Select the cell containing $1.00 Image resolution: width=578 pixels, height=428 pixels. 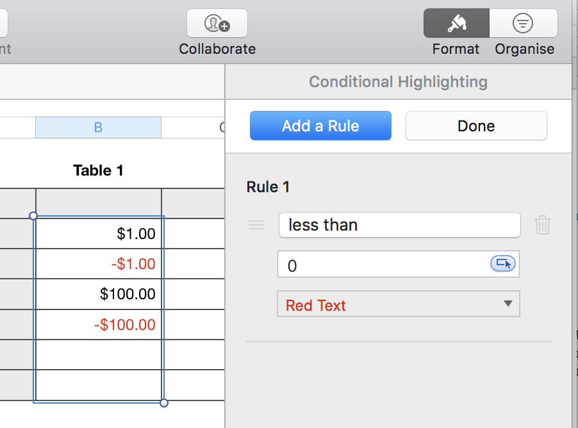[x=99, y=234]
